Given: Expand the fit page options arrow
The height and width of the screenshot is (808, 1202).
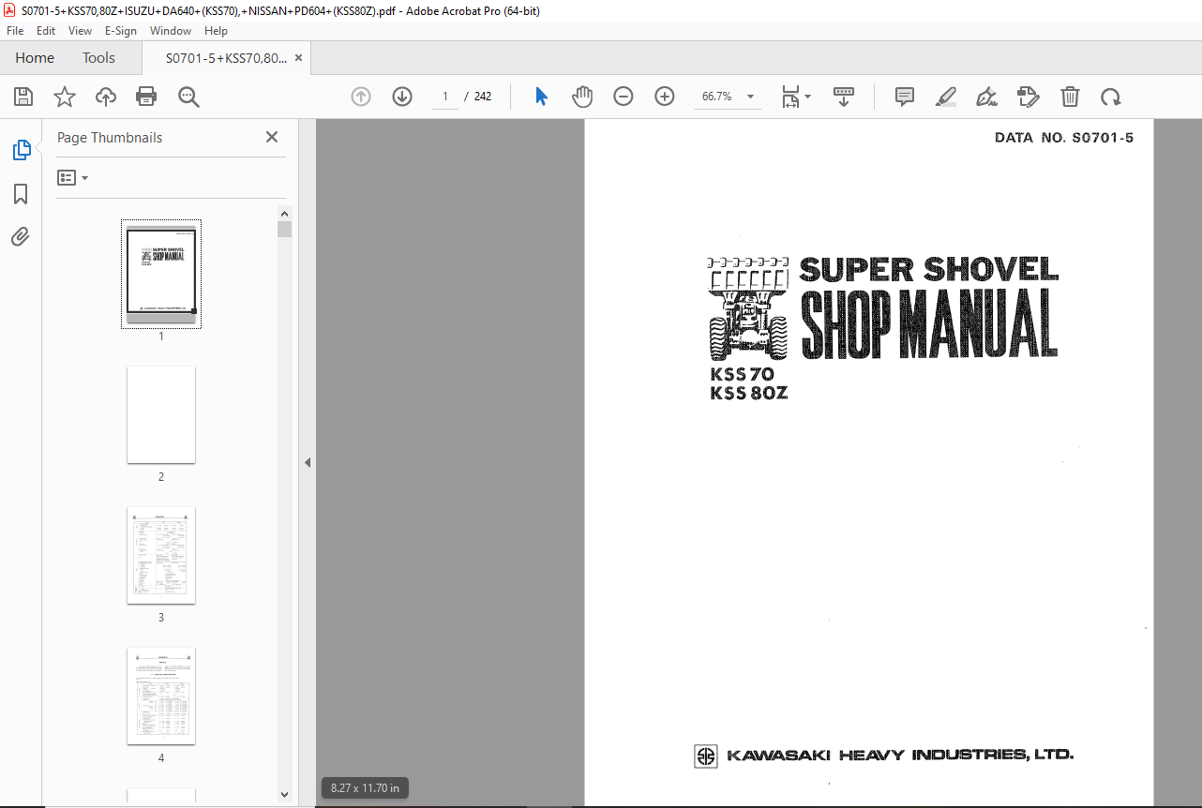Looking at the screenshot, I should click(x=808, y=97).
